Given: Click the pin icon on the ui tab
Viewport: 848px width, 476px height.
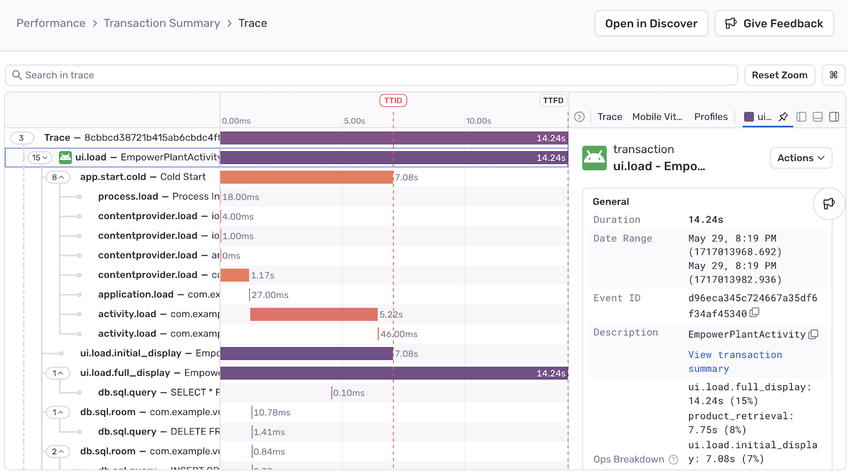Looking at the screenshot, I should 783,117.
